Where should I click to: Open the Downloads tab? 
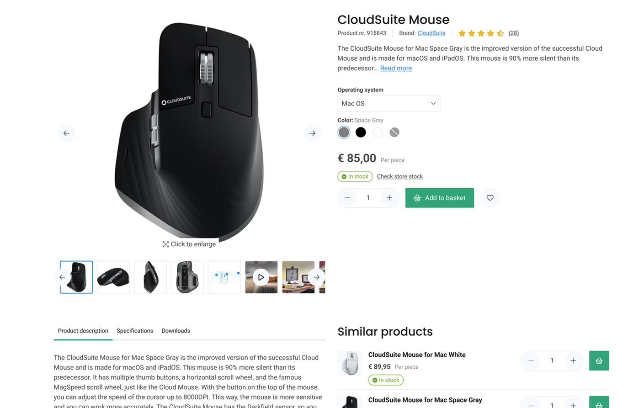(176, 331)
